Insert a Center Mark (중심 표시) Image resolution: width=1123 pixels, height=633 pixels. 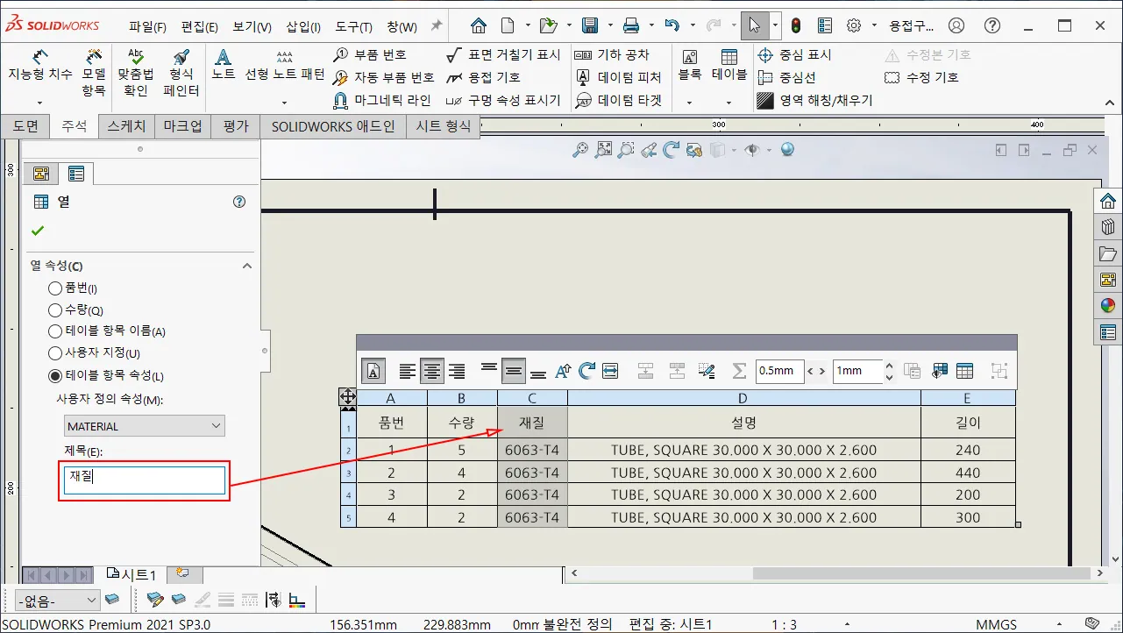[794, 54]
